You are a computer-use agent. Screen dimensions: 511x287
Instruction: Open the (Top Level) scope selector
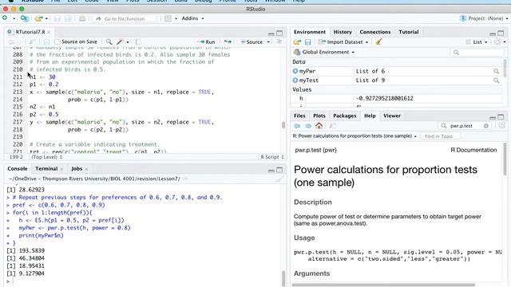click(46, 157)
